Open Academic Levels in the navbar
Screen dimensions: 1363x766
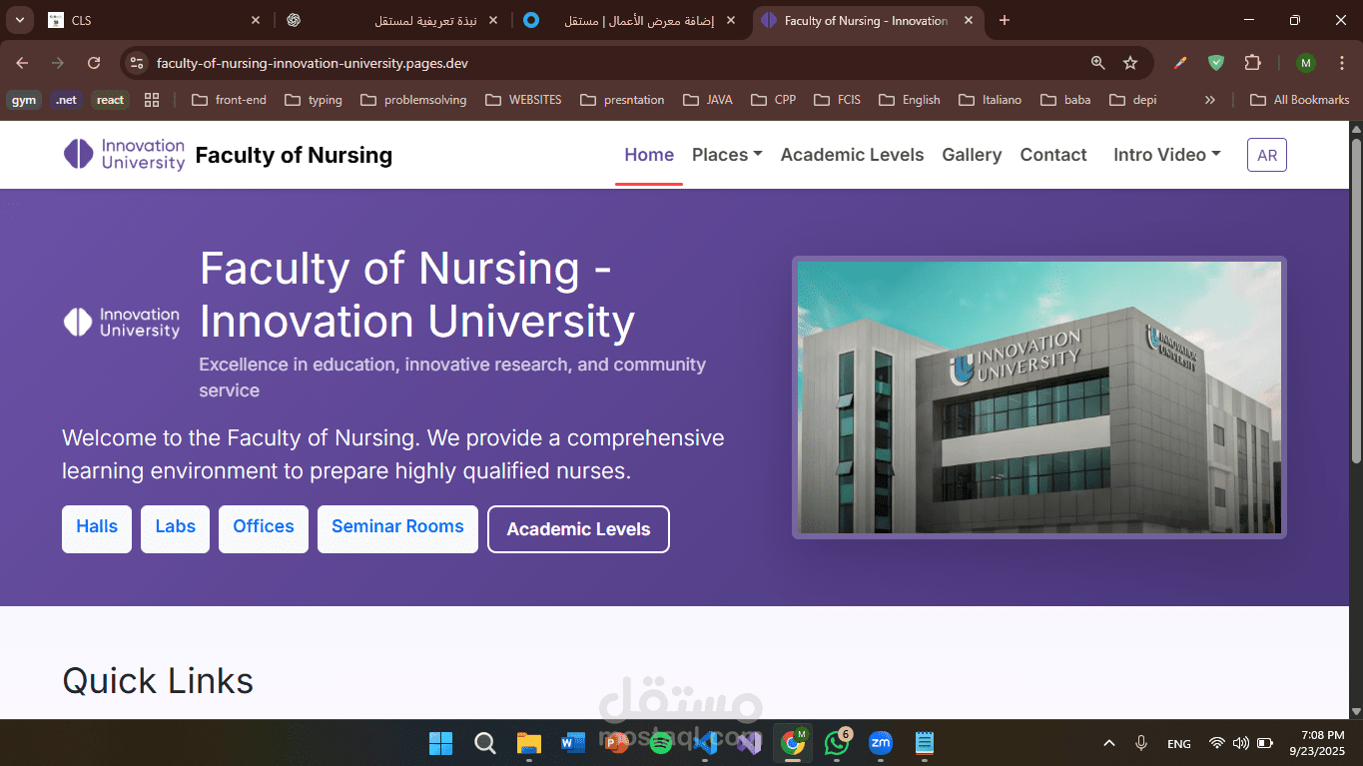tap(852, 155)
